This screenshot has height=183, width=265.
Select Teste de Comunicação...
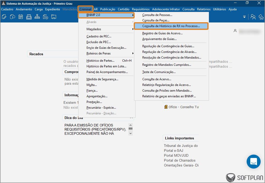(171, 72)
